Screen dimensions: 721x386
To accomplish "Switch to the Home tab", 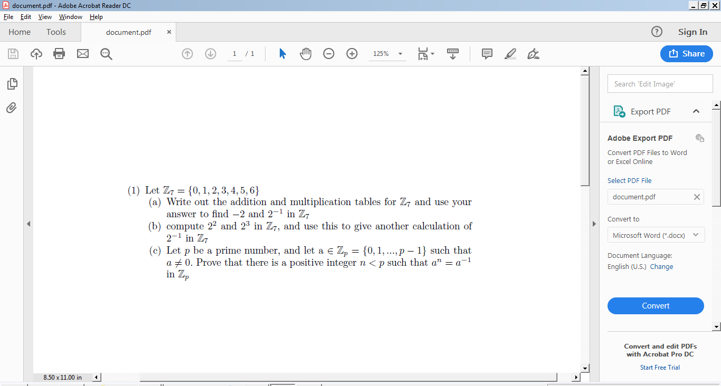I will pyautogui.click(x=20, y=32).
